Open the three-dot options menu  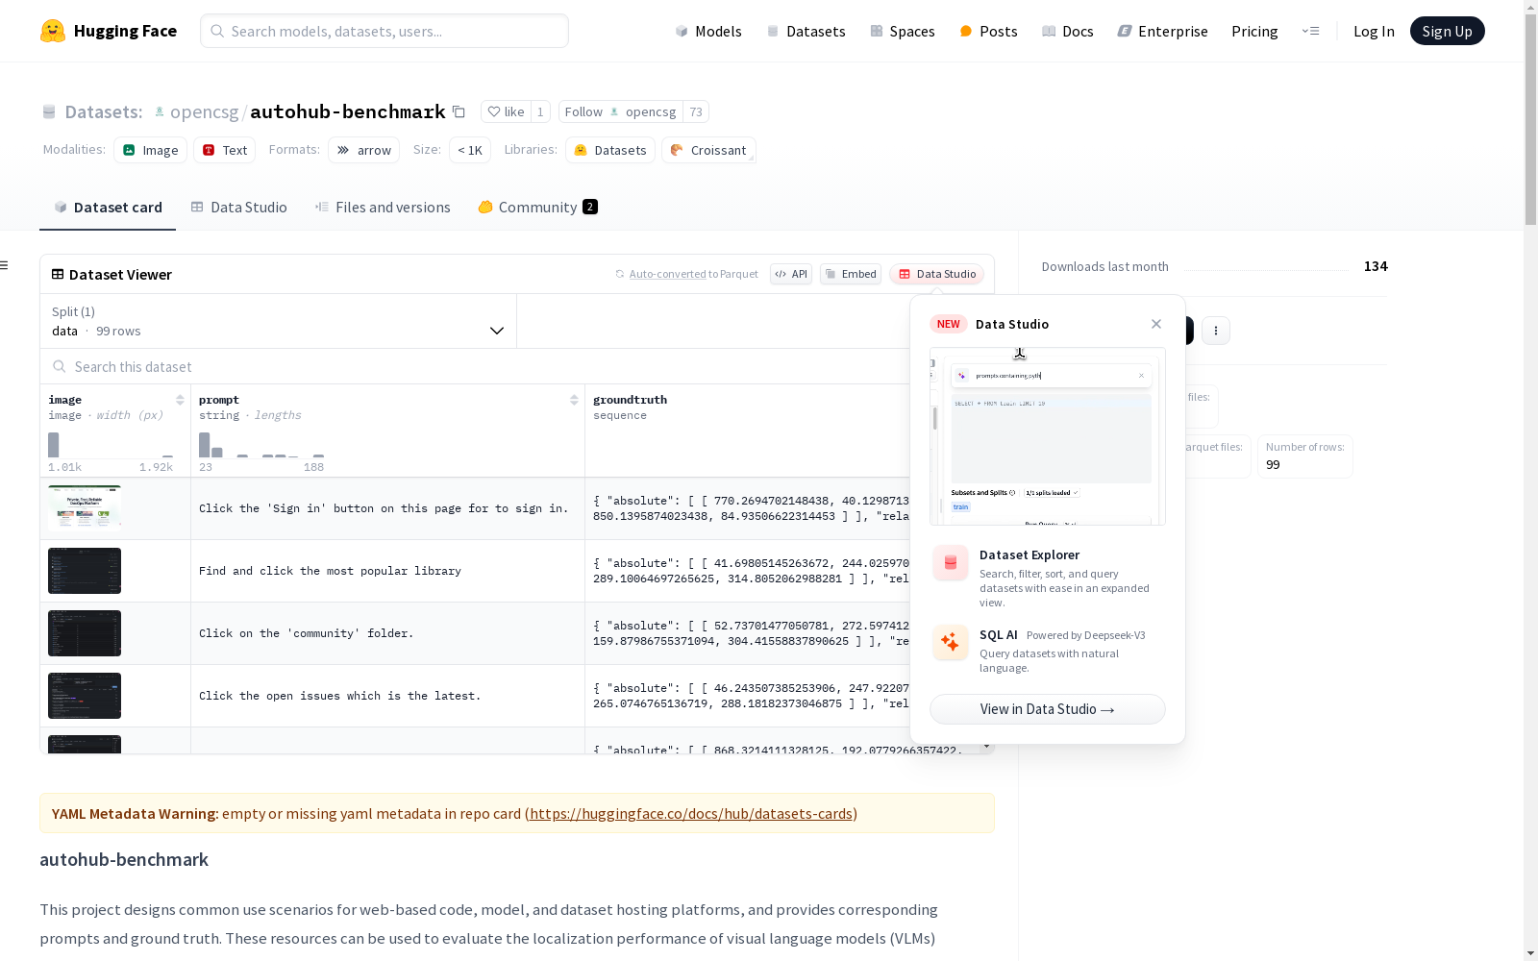point(1216,331)
